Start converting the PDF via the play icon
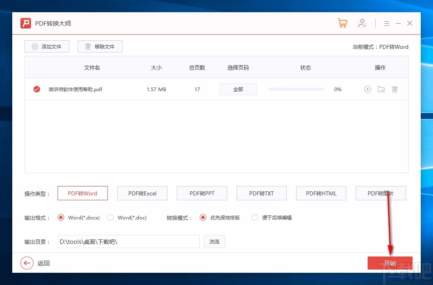 coord(367,89)
